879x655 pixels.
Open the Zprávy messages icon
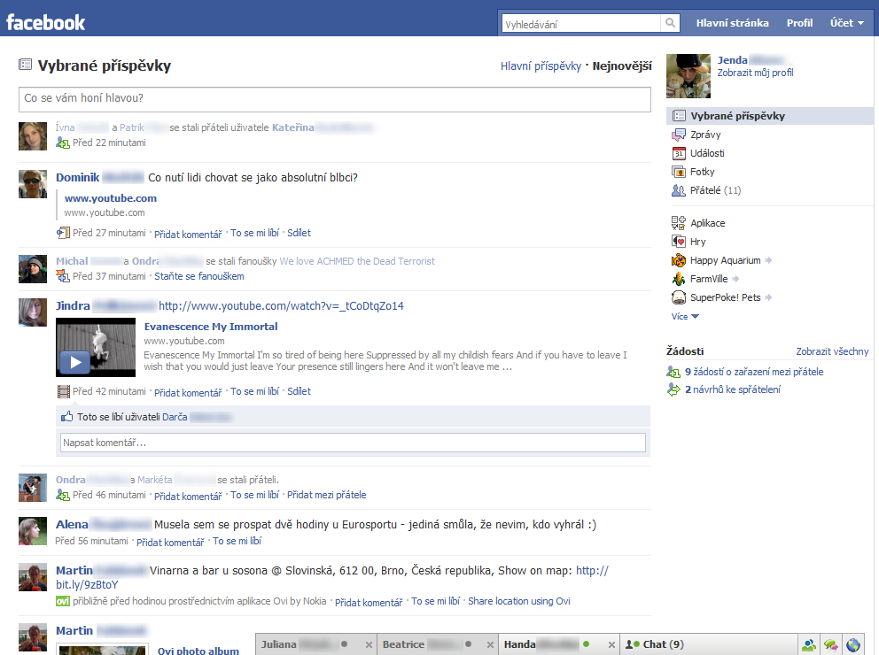coord(679,135)
